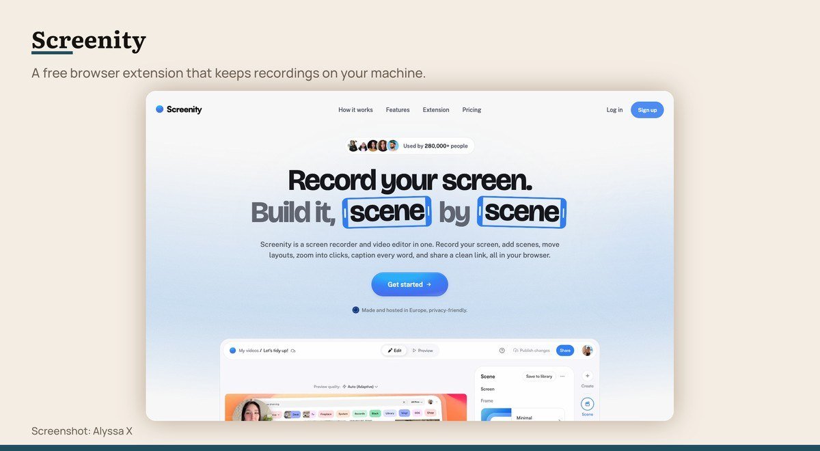Click the Create plus icon
The width and height of the screenshot is (820, 451).
tap(588, 375)
